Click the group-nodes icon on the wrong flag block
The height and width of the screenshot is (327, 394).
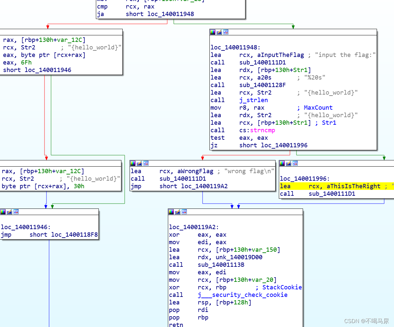coord(146,163)
